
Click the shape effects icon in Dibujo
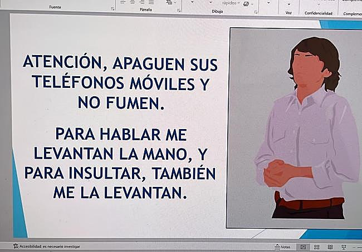click(x=246, y=4)
